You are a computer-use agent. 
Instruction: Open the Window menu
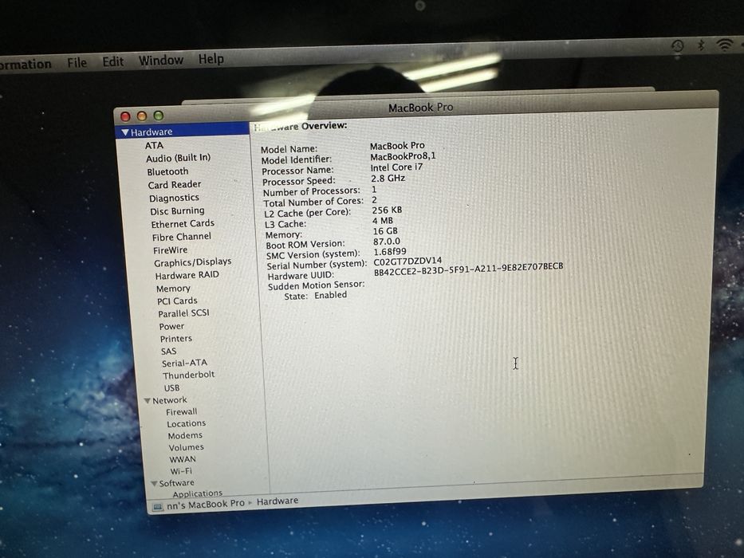(x=161, y=60)
